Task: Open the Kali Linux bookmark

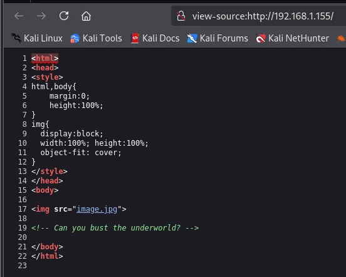Action: click(x=37, y=38)
